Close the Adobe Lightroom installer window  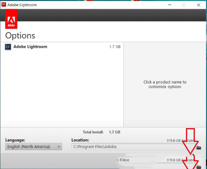(199, 5)
